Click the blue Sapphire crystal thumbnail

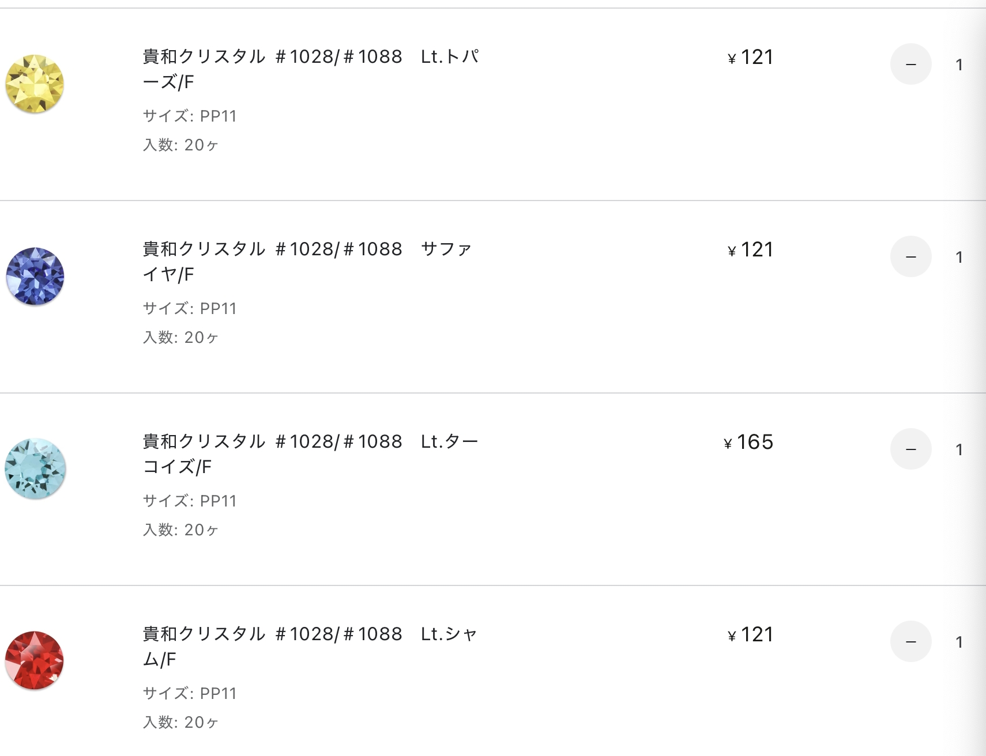coord(35,277)
